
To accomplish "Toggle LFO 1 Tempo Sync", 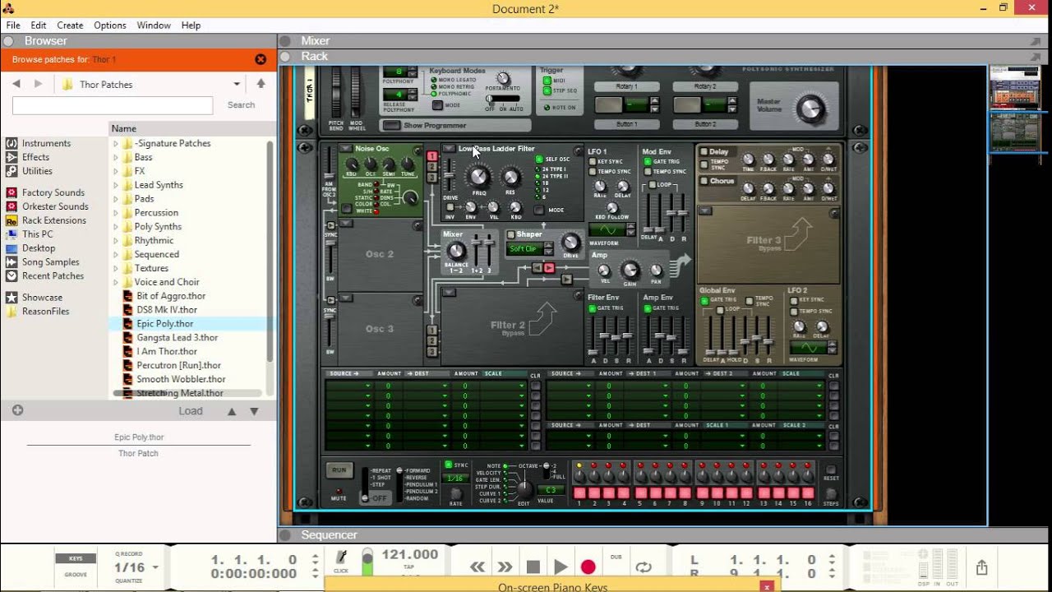I will click(x=592, y=172).
